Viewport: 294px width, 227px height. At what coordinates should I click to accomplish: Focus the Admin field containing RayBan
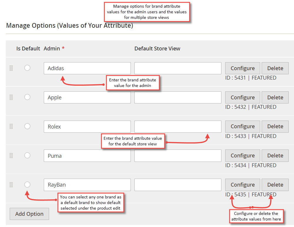point(87,185)
